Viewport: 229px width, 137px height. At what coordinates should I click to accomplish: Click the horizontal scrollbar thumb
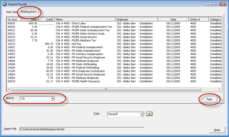tap(106, 89)
